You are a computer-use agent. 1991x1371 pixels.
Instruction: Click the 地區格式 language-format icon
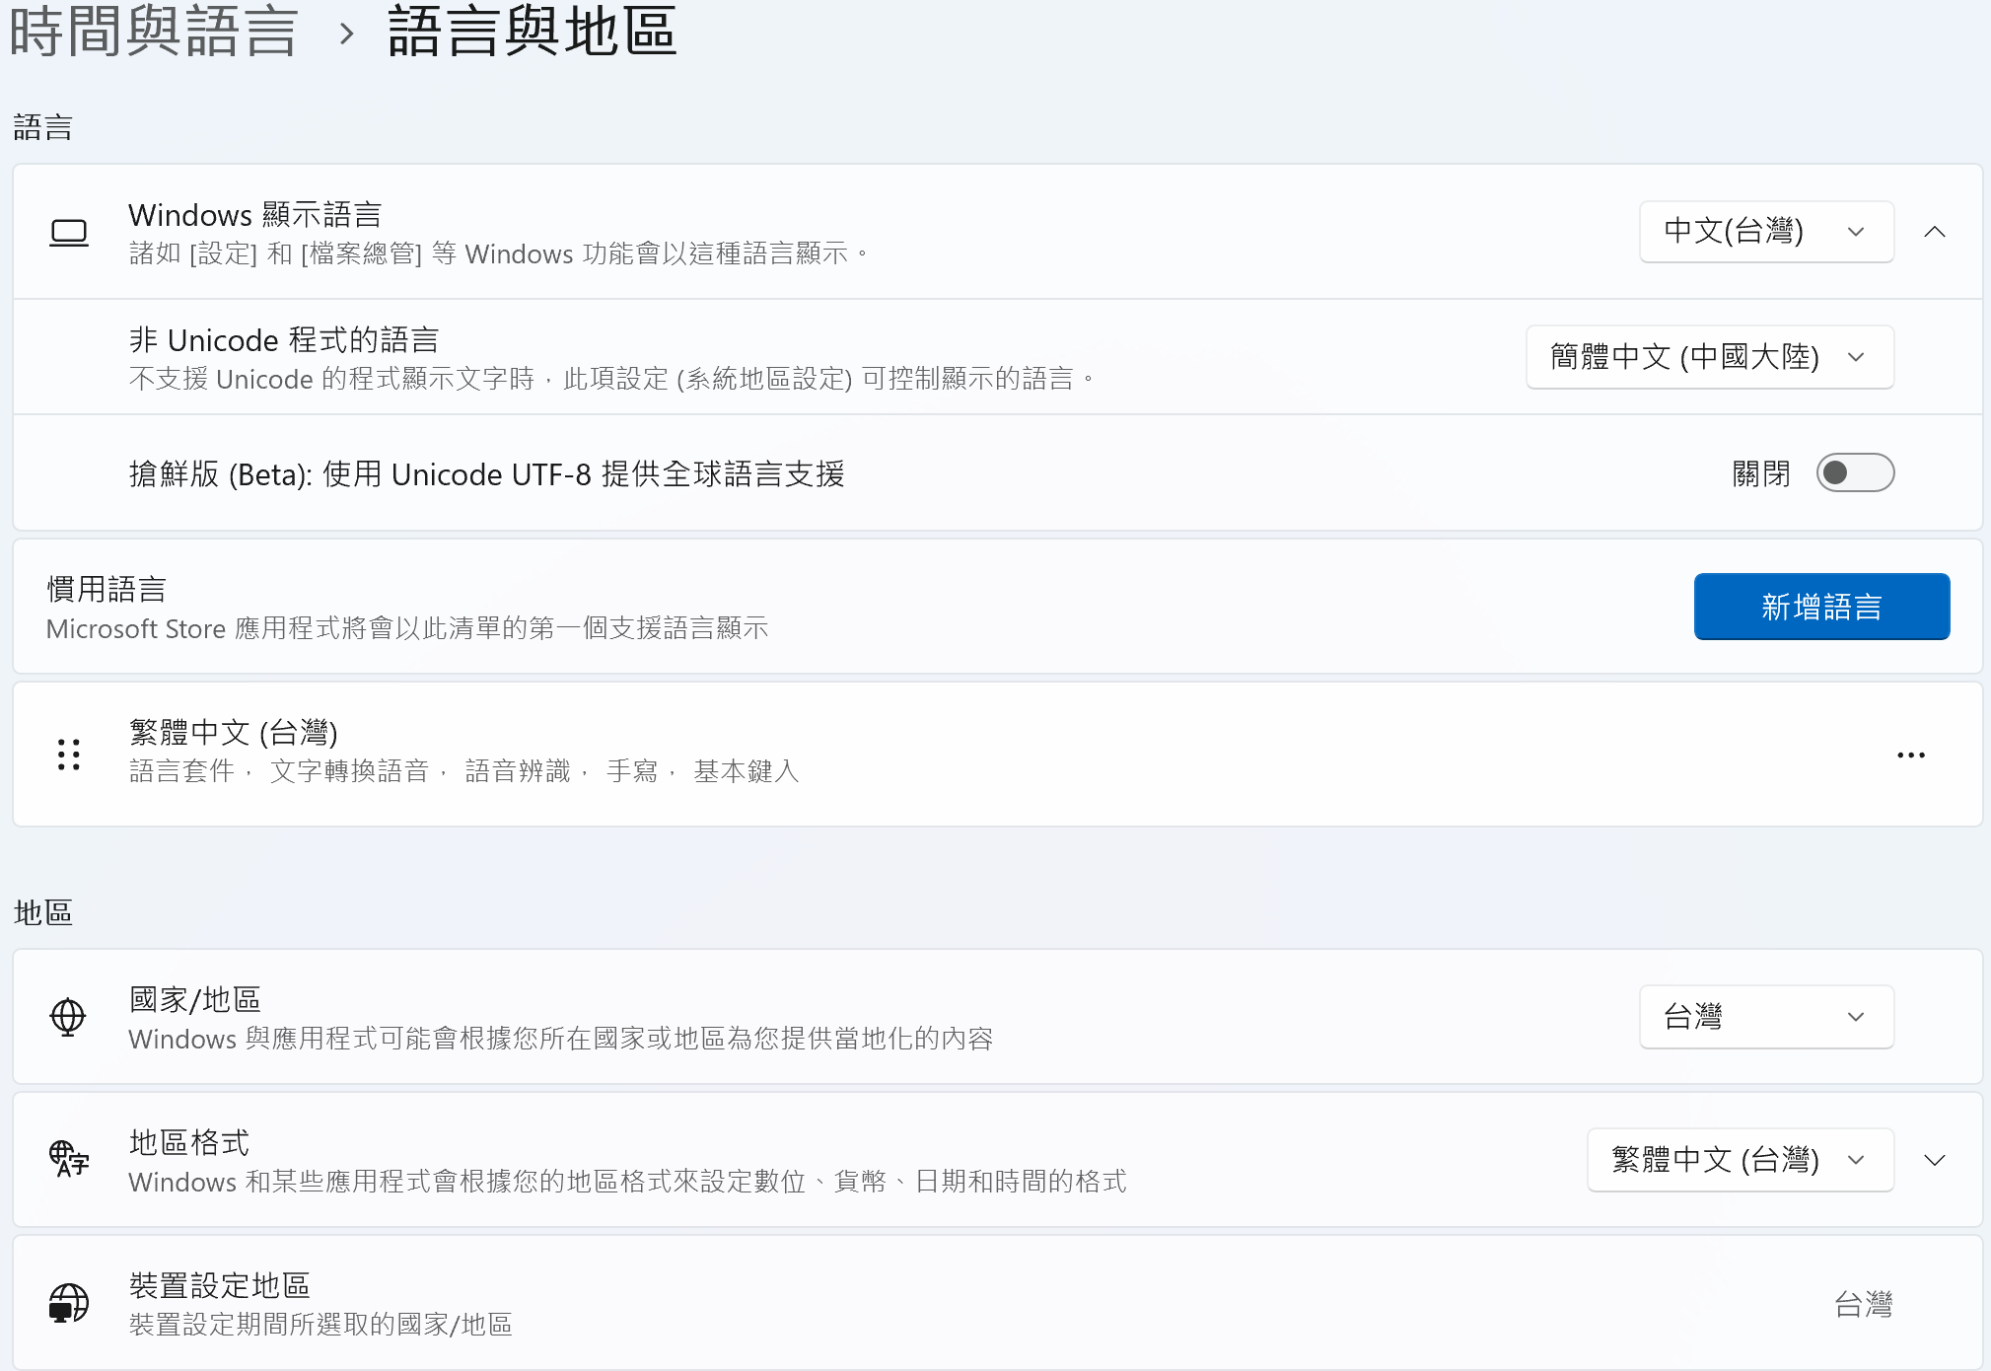(69, 1159)
